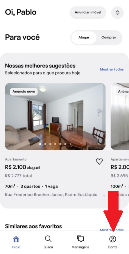Show all under Similares aos favoritos
This screenshot has width=129, height=254.
112,230
